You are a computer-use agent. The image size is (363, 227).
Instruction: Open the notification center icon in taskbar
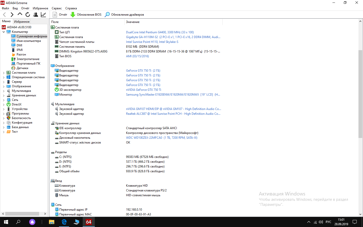pos(355,222)
